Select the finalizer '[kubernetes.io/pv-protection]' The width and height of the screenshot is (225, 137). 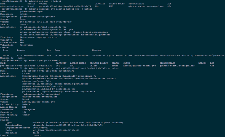tap(41, 94)
